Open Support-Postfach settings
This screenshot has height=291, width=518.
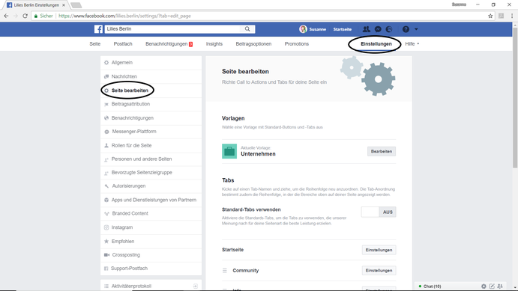pyautogui.click(x=151, y=269)
